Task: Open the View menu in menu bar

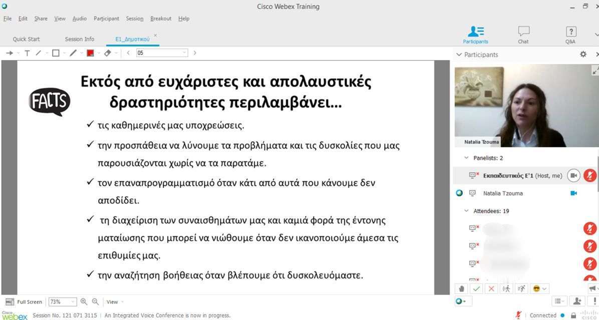Action: (x=60, y=18)
